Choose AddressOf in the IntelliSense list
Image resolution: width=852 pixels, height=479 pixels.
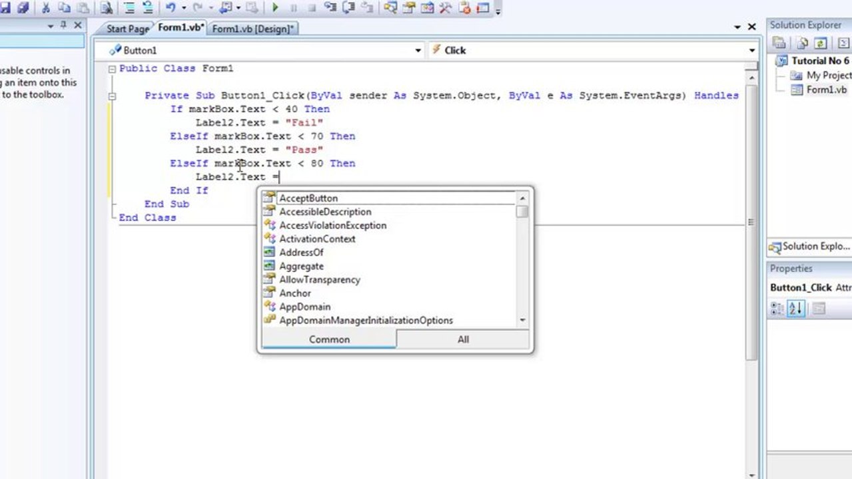point(388,253)
